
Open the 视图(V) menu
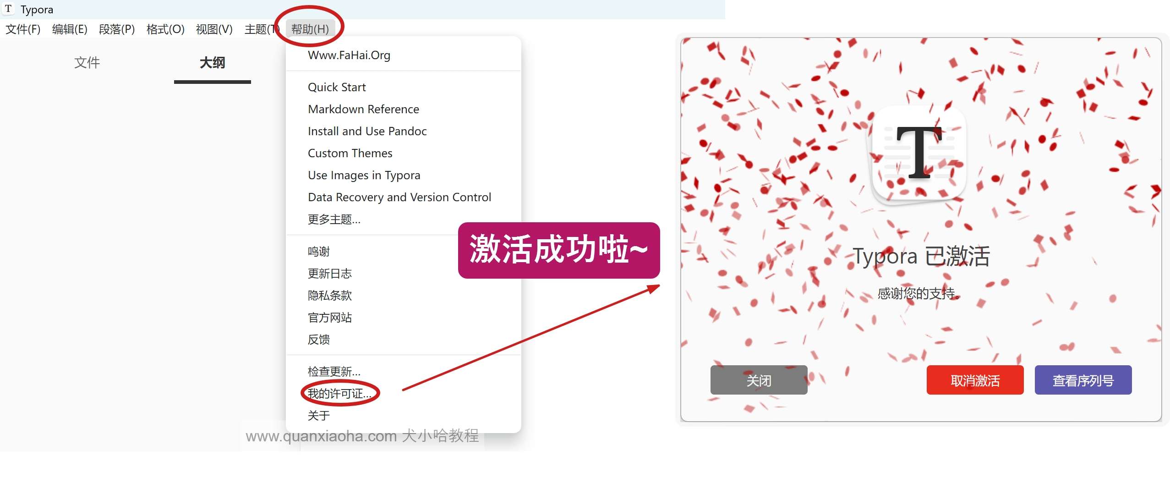click(214, 29)
